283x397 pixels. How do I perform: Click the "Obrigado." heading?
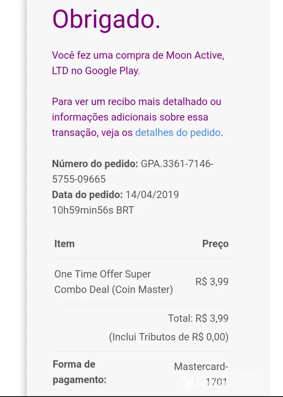click(106, 19)
